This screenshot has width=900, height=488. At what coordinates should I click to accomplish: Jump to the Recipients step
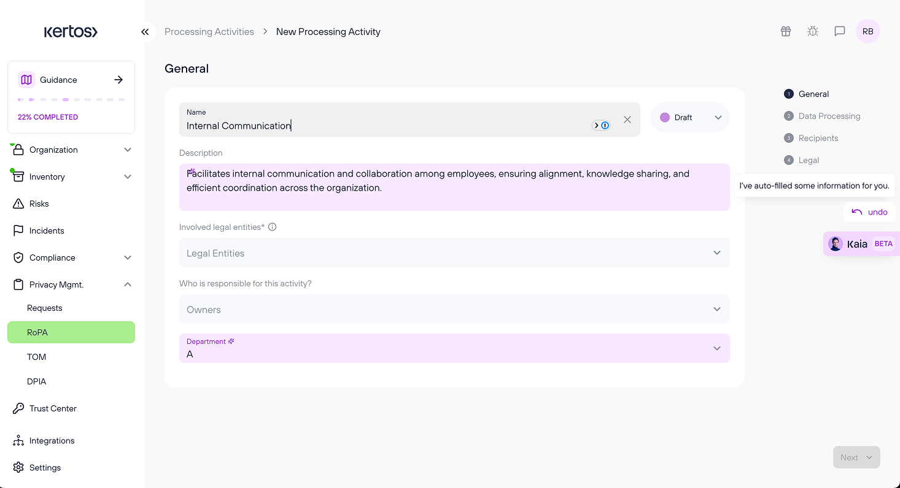pyautogui.click(x=811, y=138)
